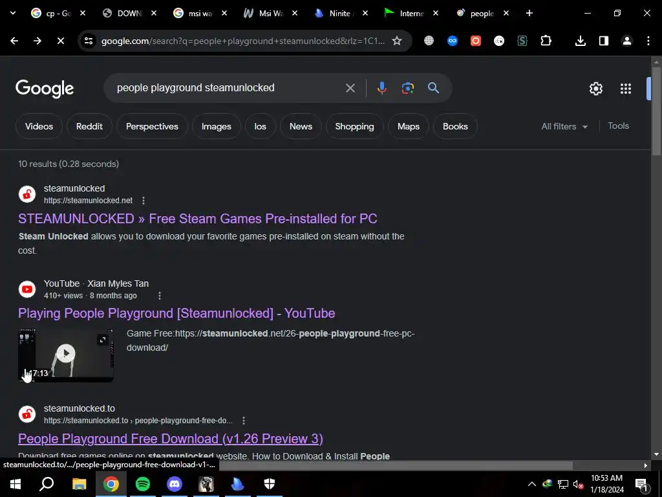Open notification center icon
Screen dimensions: 662x497
click(641, 485)
